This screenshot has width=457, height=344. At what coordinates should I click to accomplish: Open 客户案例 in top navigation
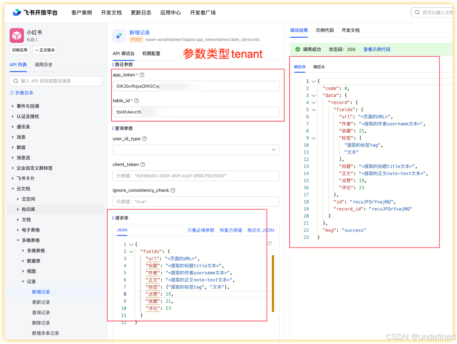(82, 13)
